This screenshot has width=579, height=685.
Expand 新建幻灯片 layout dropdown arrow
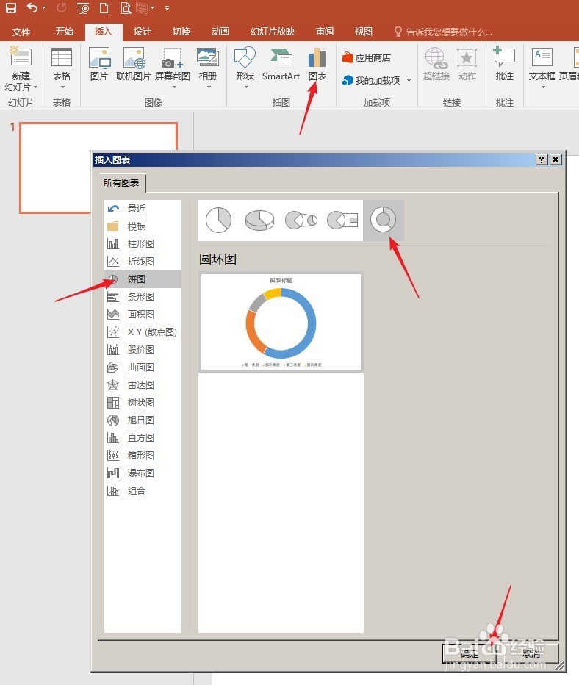tap(36, 87)
